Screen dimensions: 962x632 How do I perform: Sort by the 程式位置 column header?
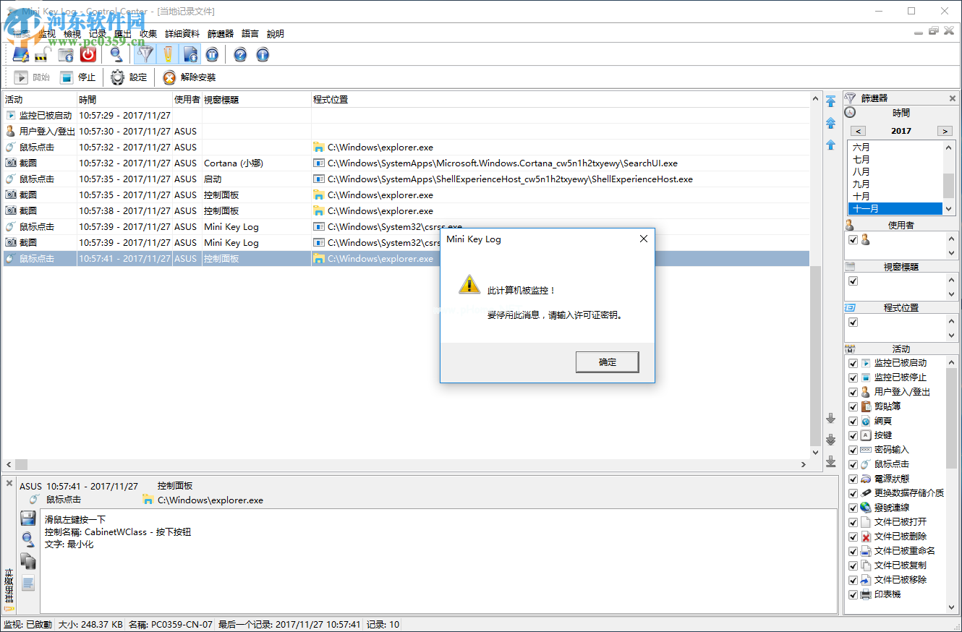point(561,100)
